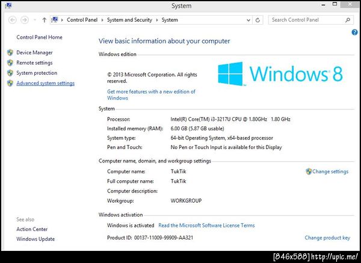Click shield icon beside System protection
Screen dimensions: 361x263
10,73
